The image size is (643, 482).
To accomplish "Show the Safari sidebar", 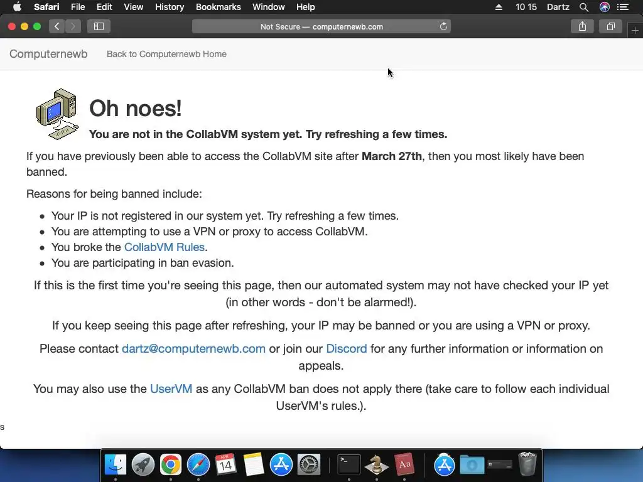I will (x=99, y=26).
